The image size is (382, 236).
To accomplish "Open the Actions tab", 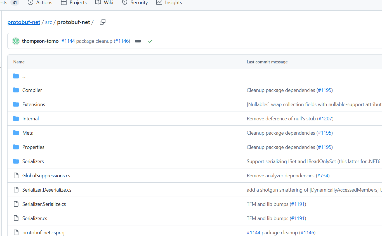I will [40, 3].
